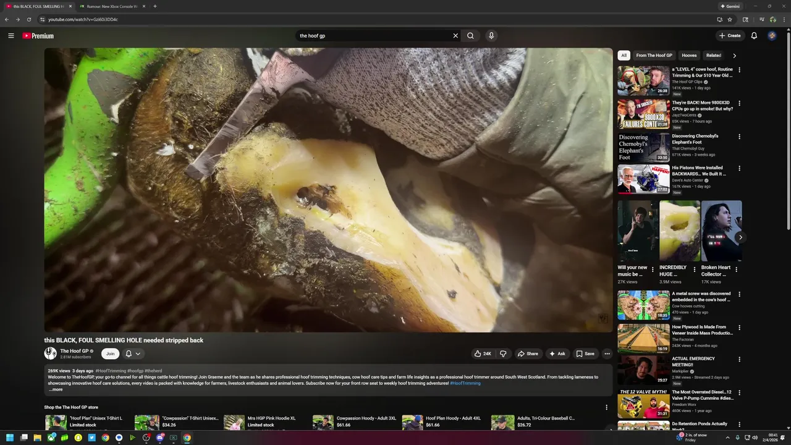
Task: Open metal screw in hoof video
Action: point(643,305)
